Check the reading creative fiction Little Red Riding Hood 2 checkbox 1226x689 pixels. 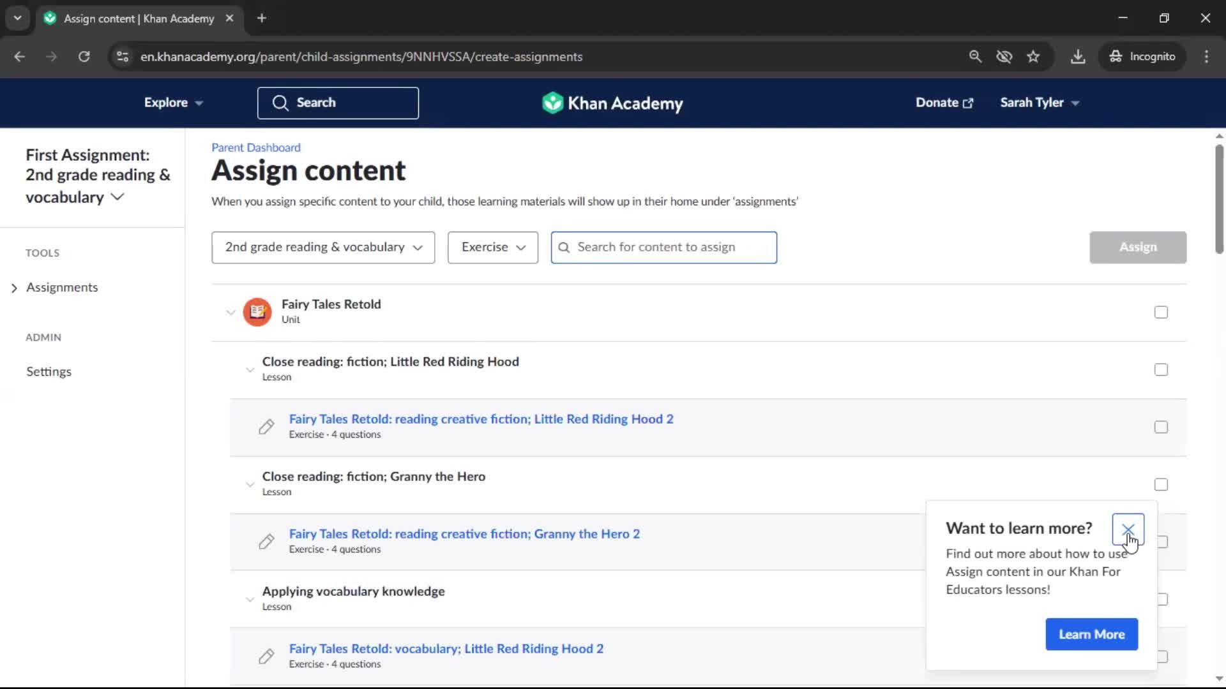(1161, 427)
